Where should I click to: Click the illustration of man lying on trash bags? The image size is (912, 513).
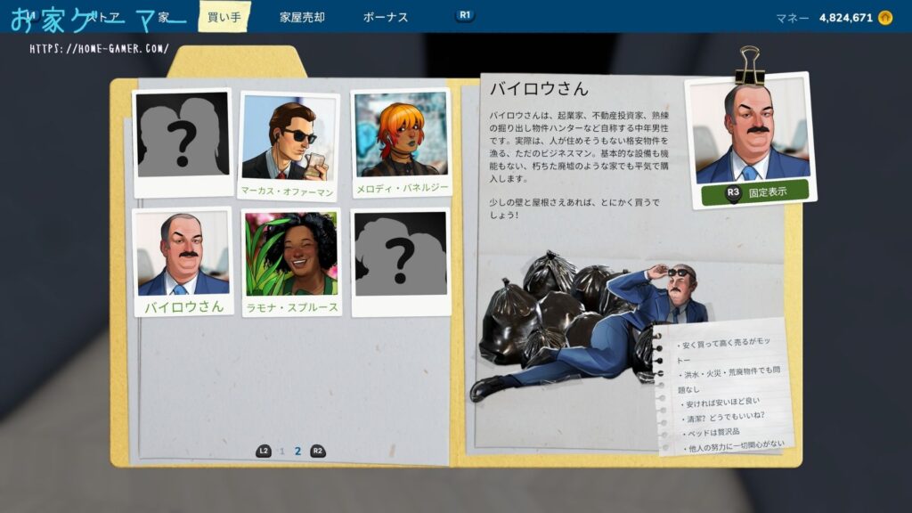[588, 326]
